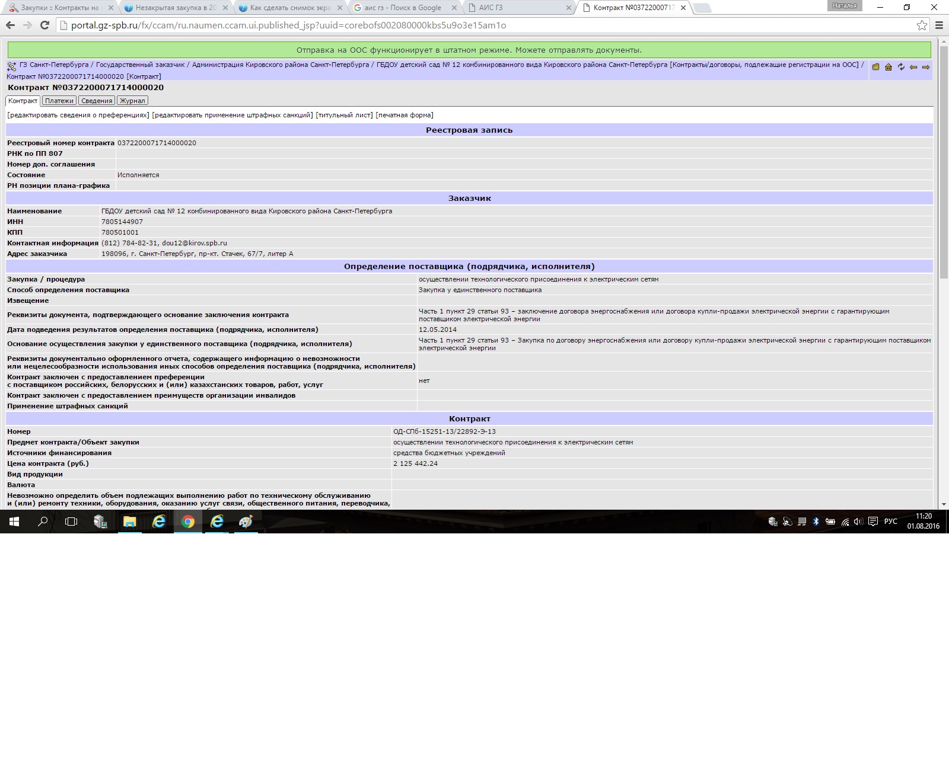This screenshot has width=949, height=774.
Task: Go to portal home via house icon
Action: tap(889, 67)
